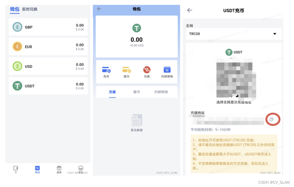Tap the 卡 card icon in bottom navigation
Screen dimensions: 294x187
pos(16,168)
